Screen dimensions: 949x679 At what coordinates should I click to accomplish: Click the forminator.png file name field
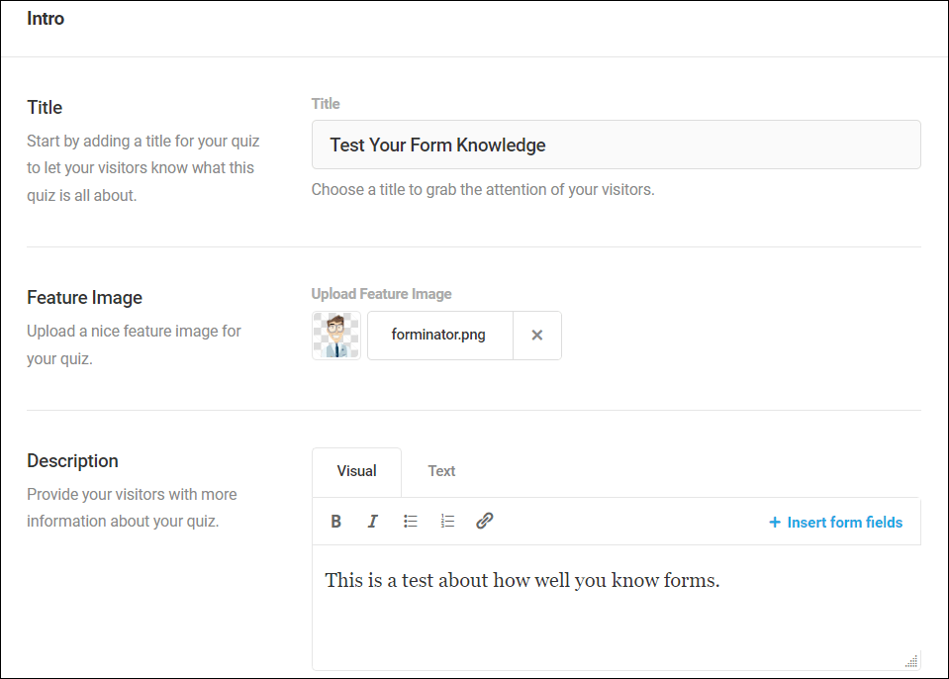click(440, 336)
